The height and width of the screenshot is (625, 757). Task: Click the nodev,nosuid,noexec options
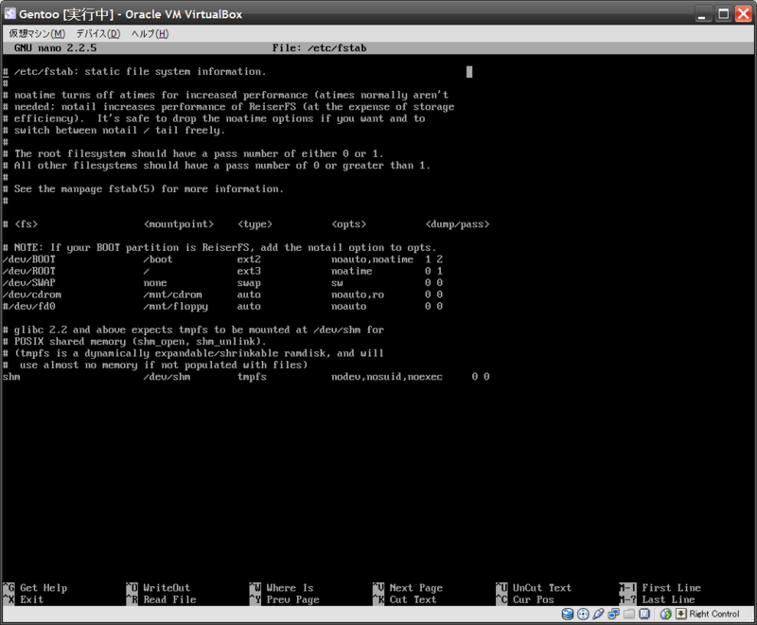pos(387,377)
